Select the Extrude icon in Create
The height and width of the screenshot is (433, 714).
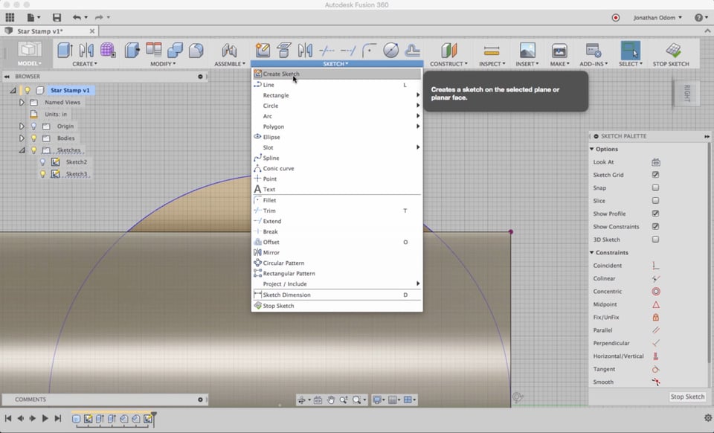pos(65,50)
